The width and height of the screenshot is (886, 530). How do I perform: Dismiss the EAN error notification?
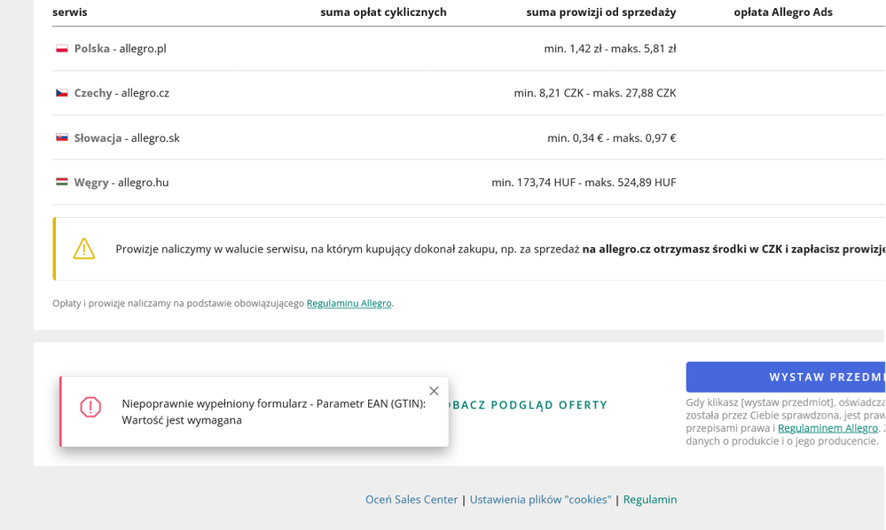coord(434,390)
